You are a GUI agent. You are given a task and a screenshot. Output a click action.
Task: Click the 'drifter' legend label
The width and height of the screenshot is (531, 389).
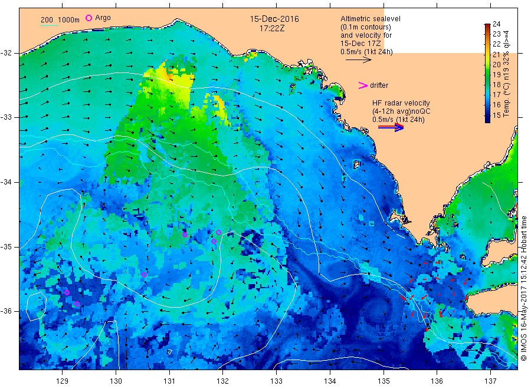pyautogui.click(x=379, y=85)
